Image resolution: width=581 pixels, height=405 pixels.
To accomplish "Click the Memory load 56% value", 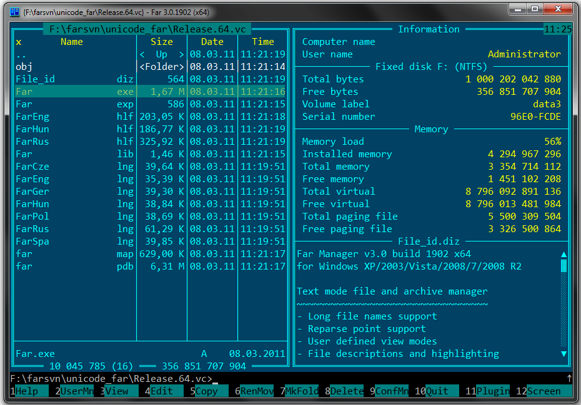I will click(x=552, y=142).
